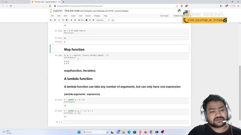Open the Widgets menu
The width and height of the screenshot is (241, 135).
(97, 16)
